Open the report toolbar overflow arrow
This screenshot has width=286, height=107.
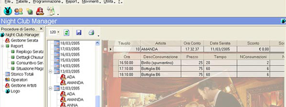tap(99, 36)
